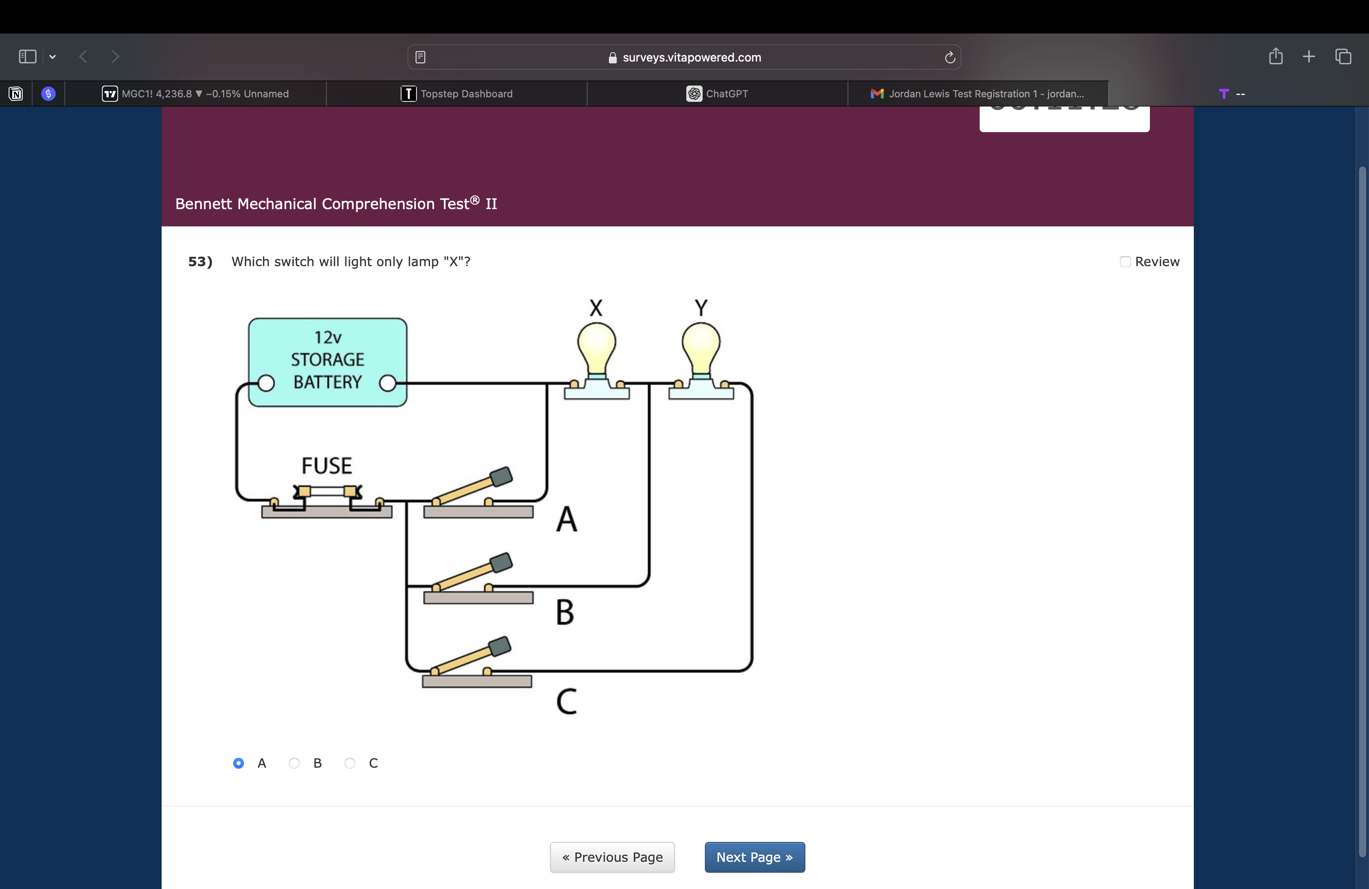Click the browser forward arrow
This screenshot has width=1369, height=889.
115,56
